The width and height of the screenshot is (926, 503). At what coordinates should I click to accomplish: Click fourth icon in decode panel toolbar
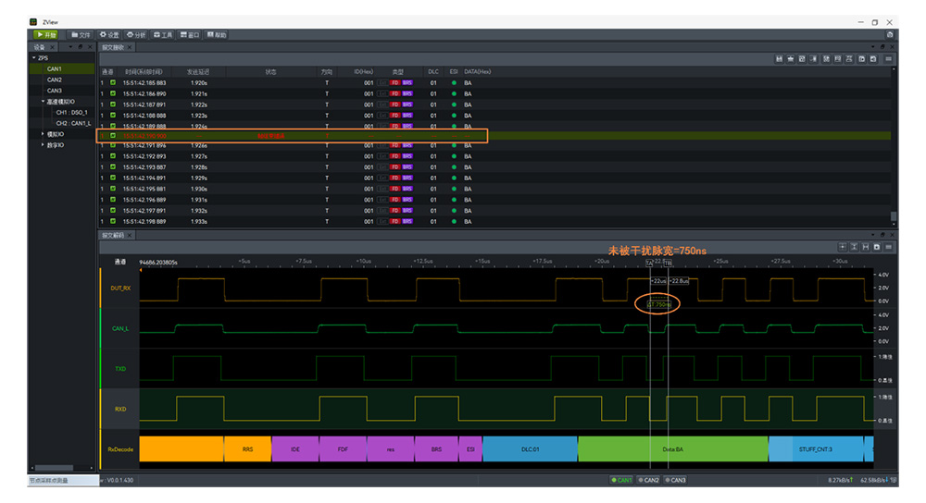pyautogui.click(x=876, y=247)
